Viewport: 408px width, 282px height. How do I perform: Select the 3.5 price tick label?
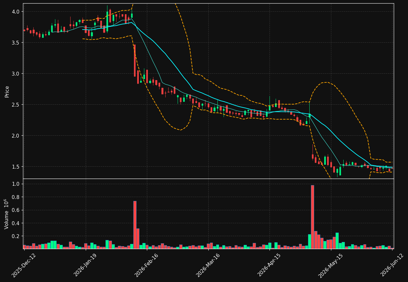point(16,43)
